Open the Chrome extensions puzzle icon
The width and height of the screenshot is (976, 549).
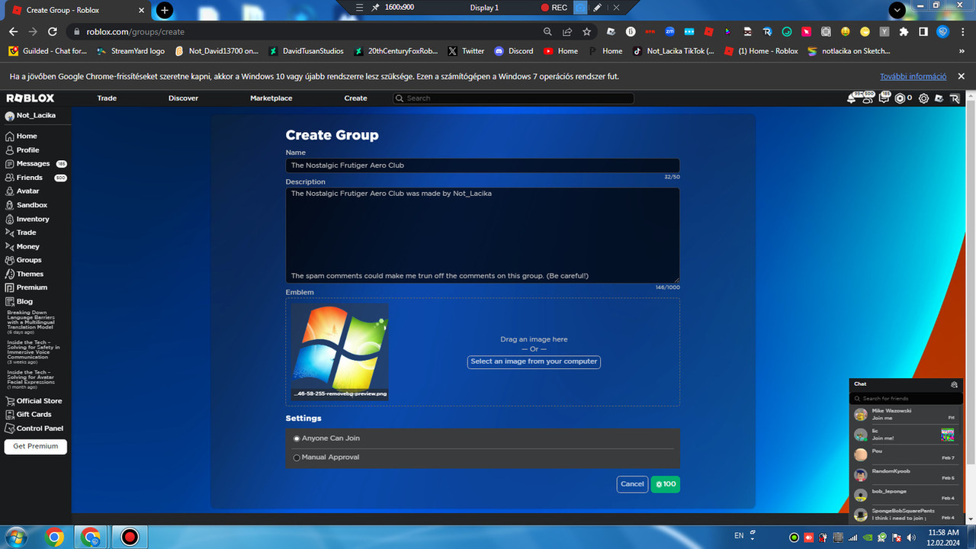(904, 32)
